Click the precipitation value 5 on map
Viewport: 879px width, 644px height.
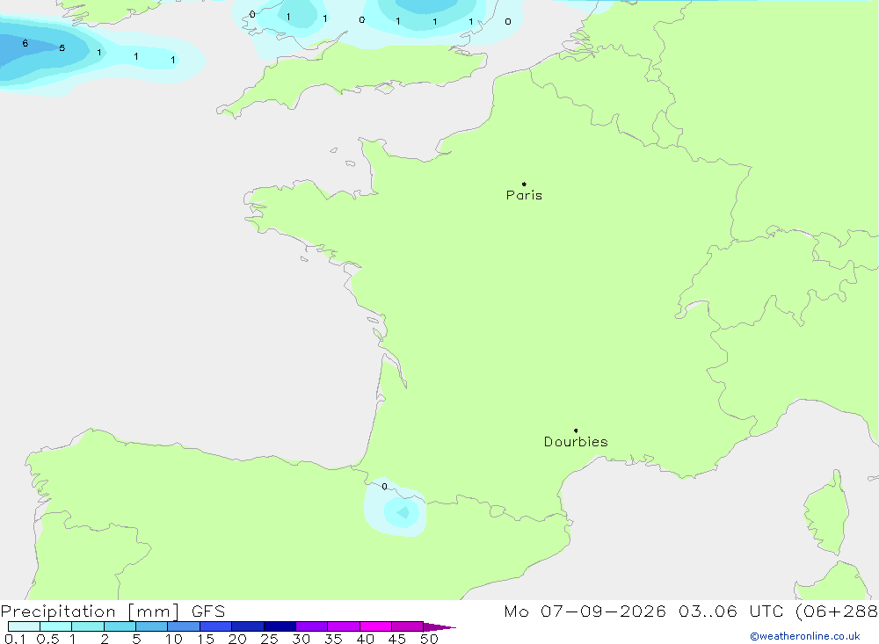point(62,47)
